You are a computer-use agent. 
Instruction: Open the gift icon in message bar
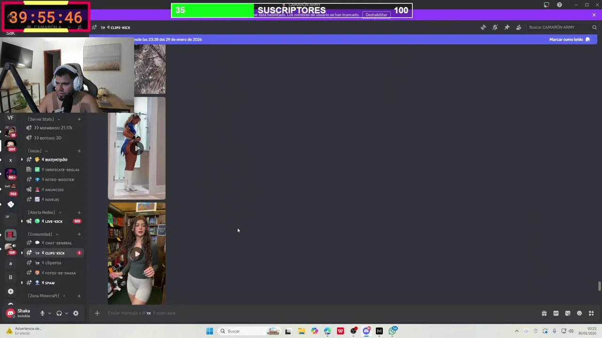coord(544,313)
